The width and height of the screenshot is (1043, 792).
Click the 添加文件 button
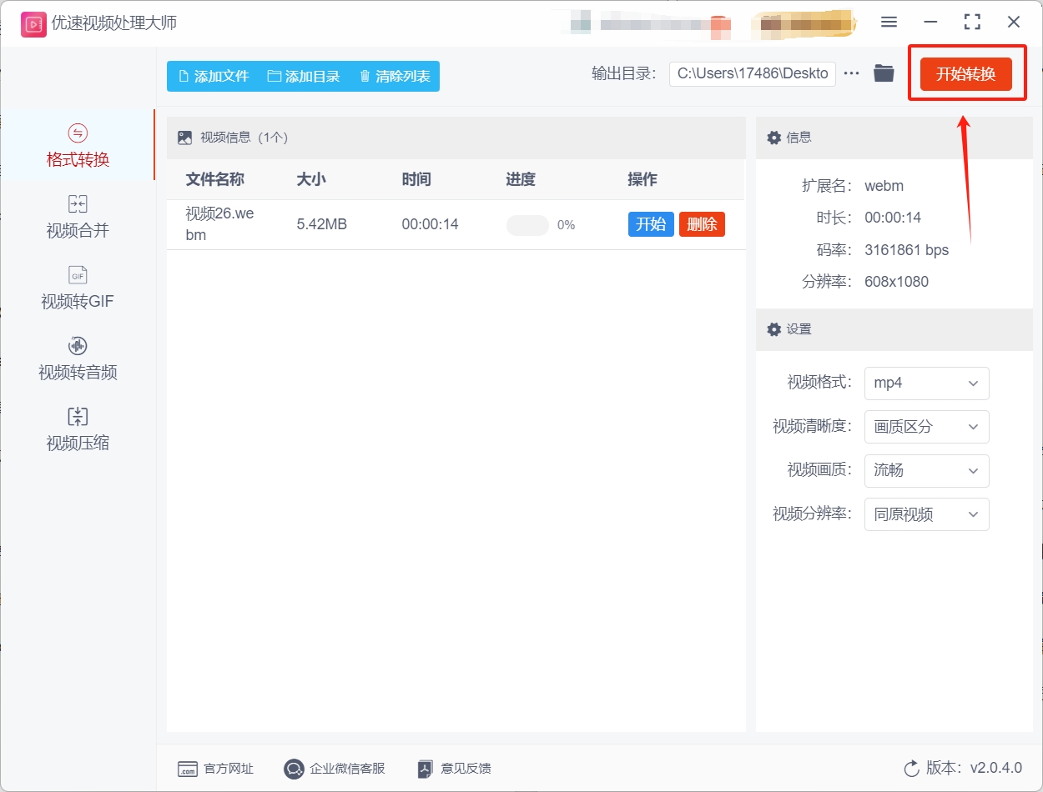click(214, 76)
